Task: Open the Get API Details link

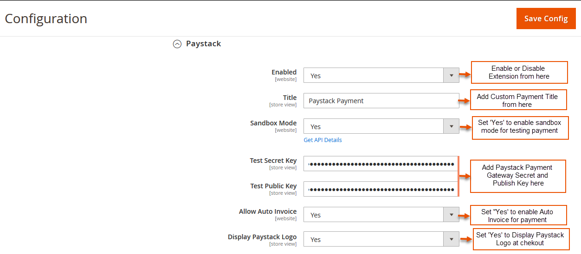Action: click(x=323, y=140)
